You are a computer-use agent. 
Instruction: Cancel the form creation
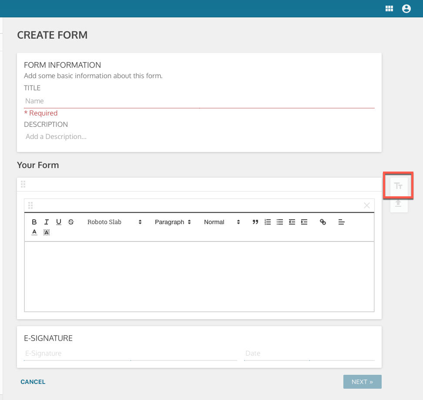(x=33, y=381)
